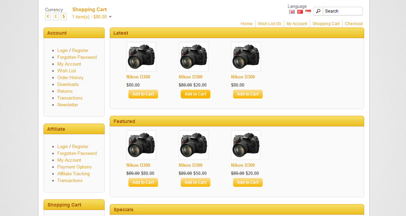Open first Latest Nikon D300 image ($80.00)

(x=141, y=57)
